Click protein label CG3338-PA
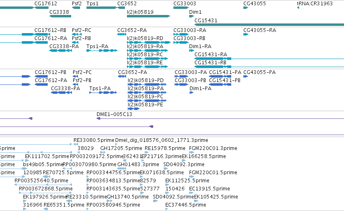Viewport: 344px width, 211px height. [x=65, y=89]
